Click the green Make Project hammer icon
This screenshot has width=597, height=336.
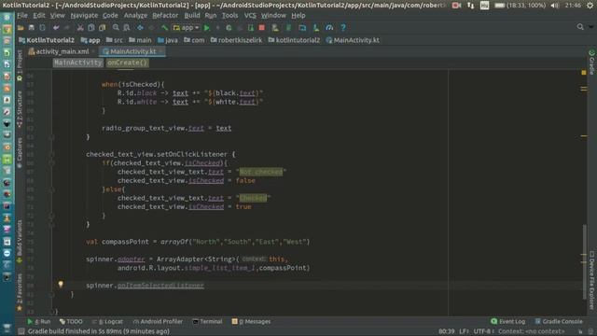164,27
